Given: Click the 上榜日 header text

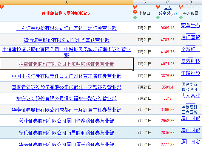Looking at the screenshot, I should pos(144,13).
